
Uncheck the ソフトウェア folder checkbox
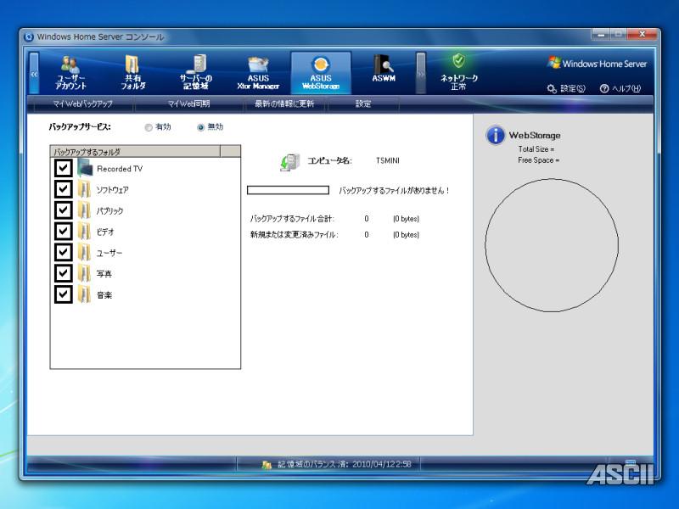tap(64, 189)
